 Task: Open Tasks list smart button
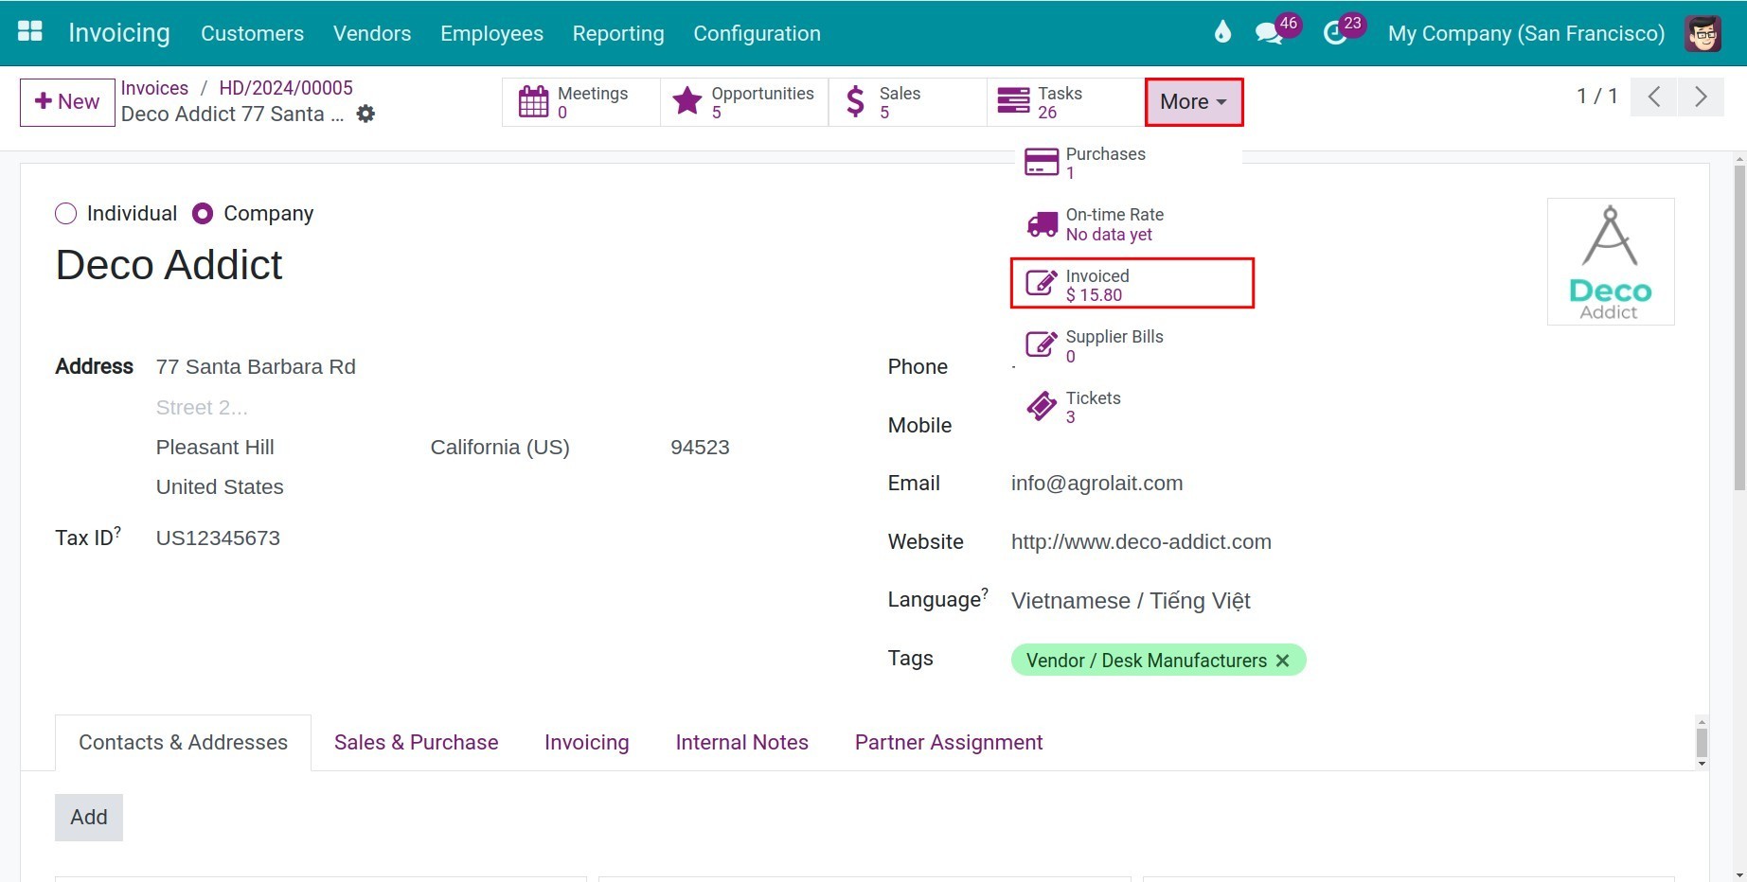pyautogui.click(x=1065, y=102)
